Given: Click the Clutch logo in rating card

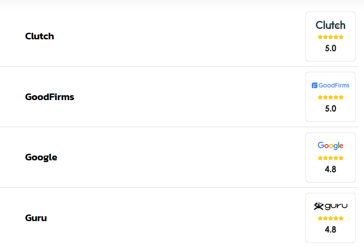Looking at the screenshot, I should (330, 25).
